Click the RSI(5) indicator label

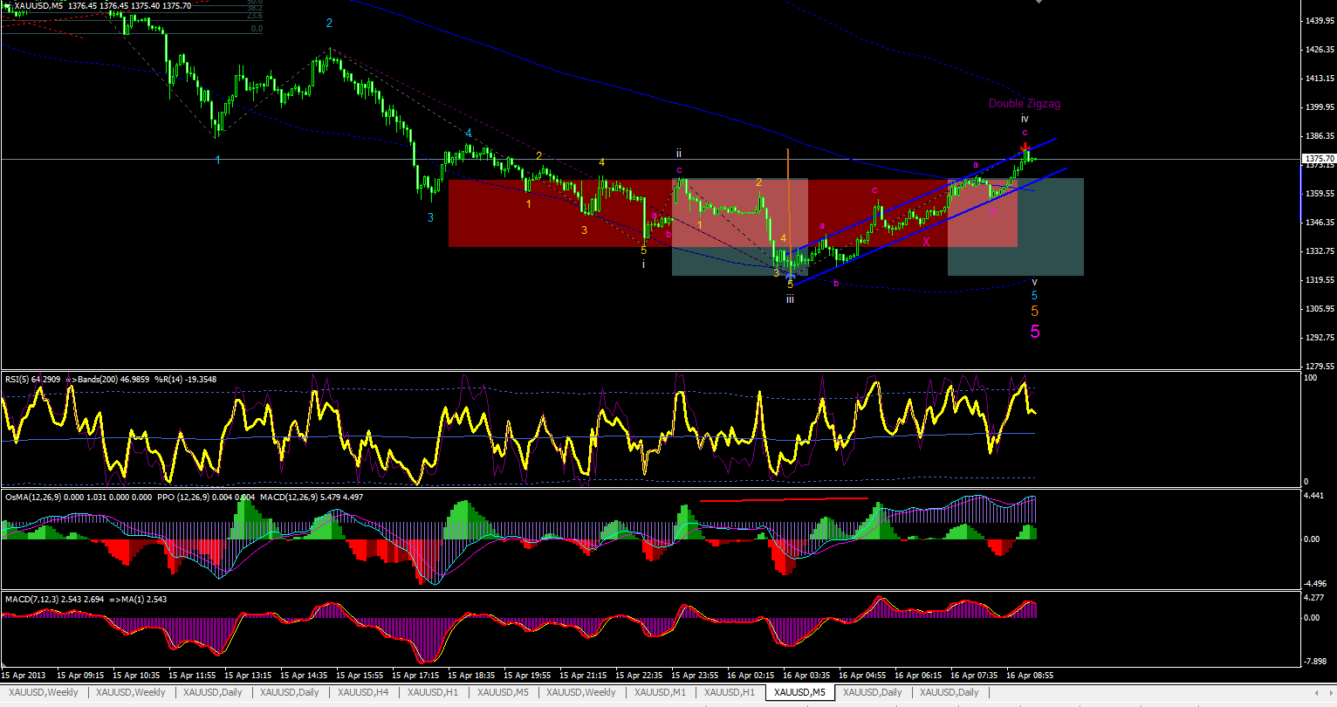32,380
